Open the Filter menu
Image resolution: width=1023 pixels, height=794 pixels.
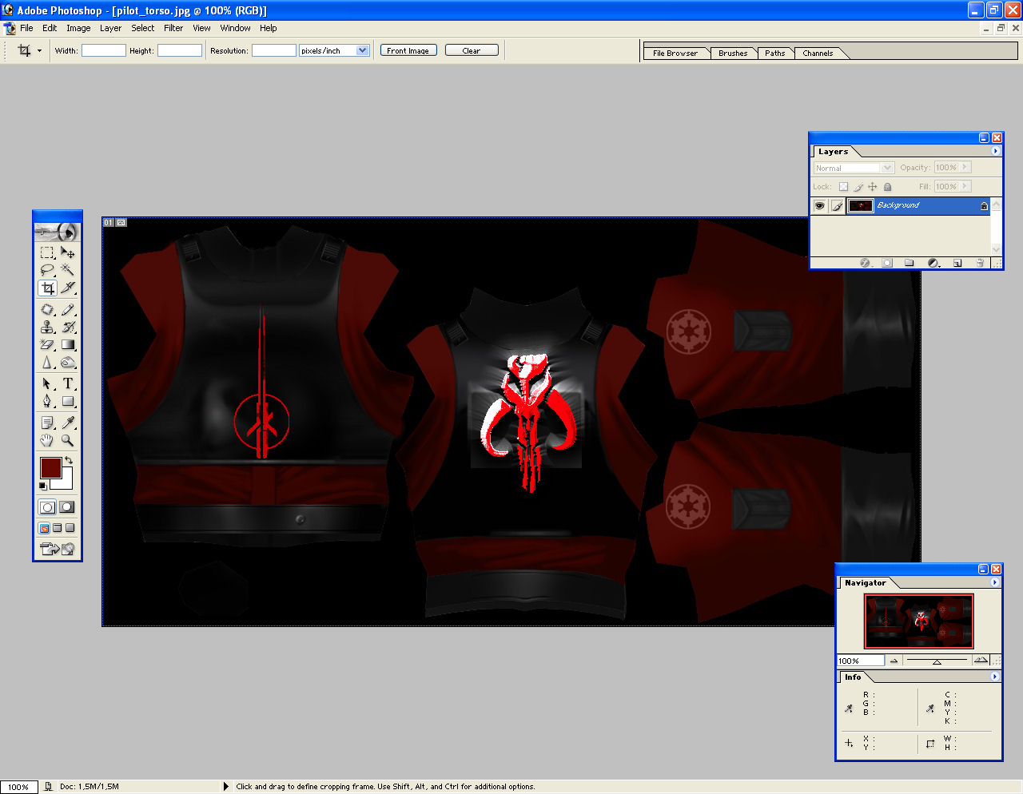click(x=173, y=28)
